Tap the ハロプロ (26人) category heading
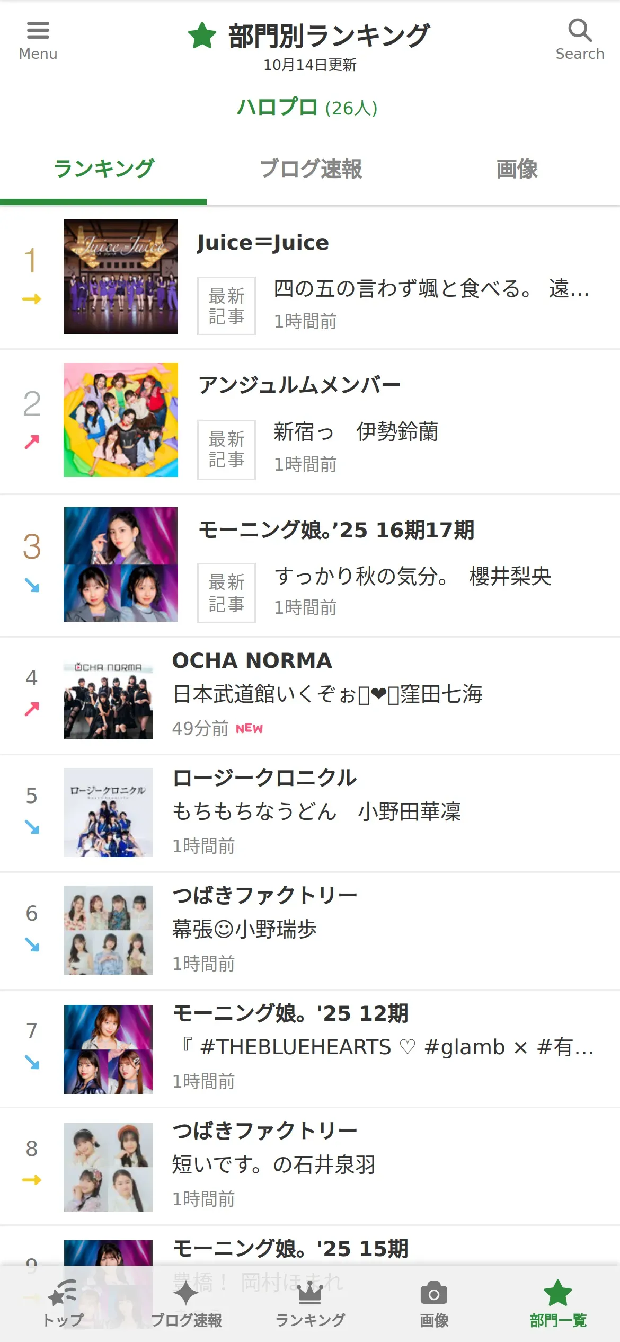Screen dimensions: 620x1342 pos(307,108)
